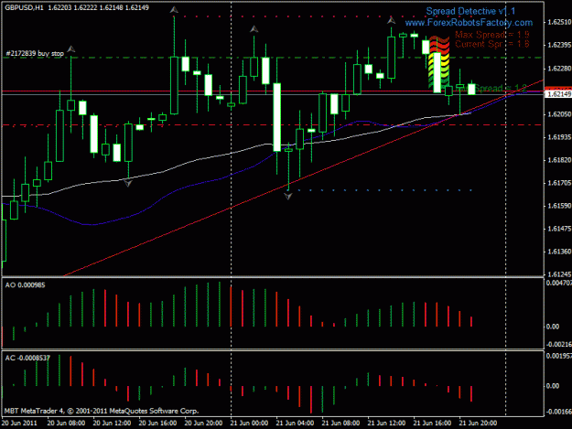Click the 21 Jun 16:00 time label
The width and height of the screenshot is (572, 429).
tap(432, 424)
